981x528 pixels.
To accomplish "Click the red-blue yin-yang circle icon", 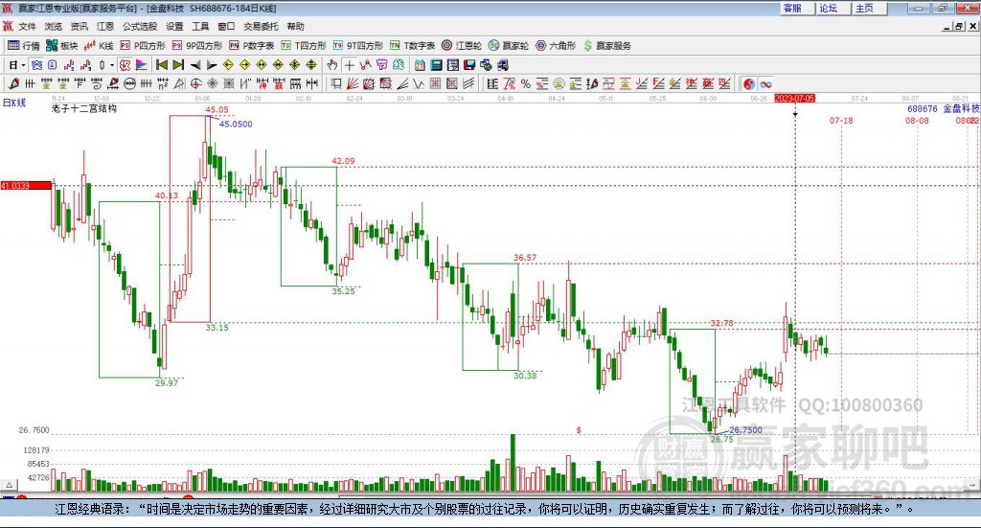I will tap(749, 83).
